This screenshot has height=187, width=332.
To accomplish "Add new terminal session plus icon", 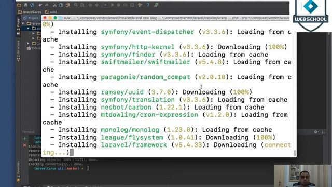I will [24, 139].
